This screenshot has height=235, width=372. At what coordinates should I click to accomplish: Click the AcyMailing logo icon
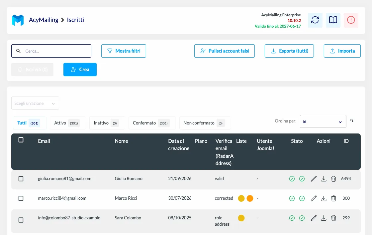(x=18, y=20)
